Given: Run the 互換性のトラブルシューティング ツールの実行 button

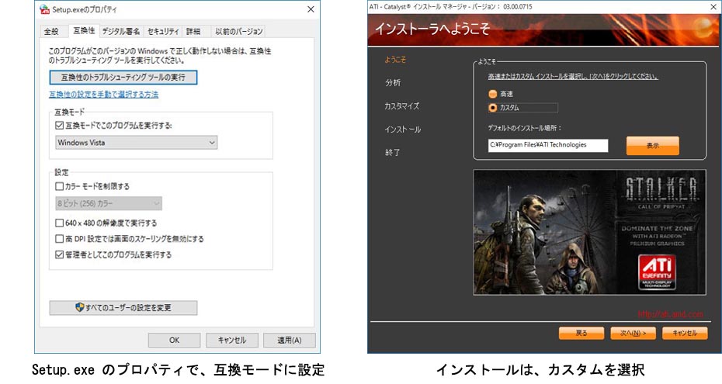Looking at the screenshot, I should (123, 78).
